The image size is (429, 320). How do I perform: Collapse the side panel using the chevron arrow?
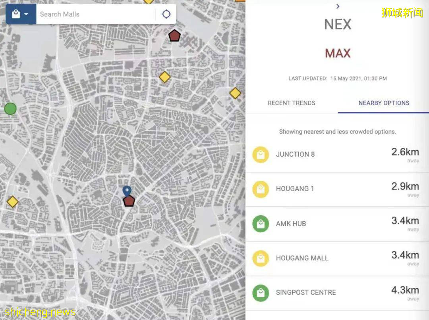[338, 6]
